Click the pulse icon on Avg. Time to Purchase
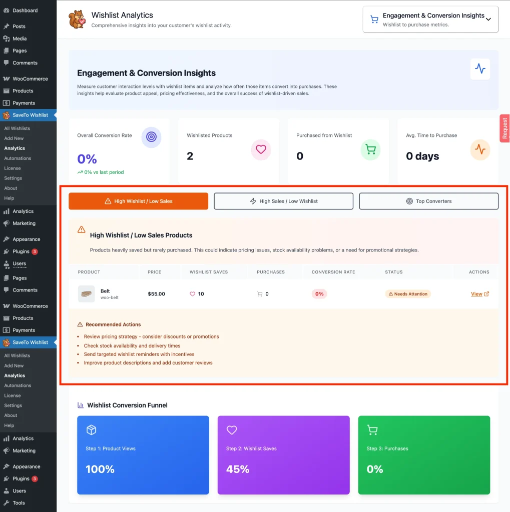The image size is (510, 512). pos(479,149)
